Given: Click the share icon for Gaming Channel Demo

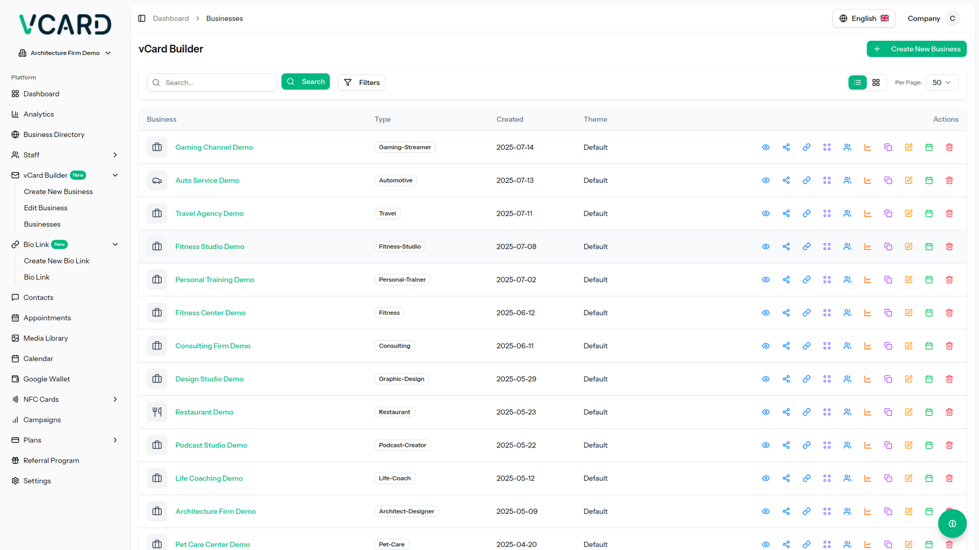Looking at the screenshot, I should coord(786,147).
